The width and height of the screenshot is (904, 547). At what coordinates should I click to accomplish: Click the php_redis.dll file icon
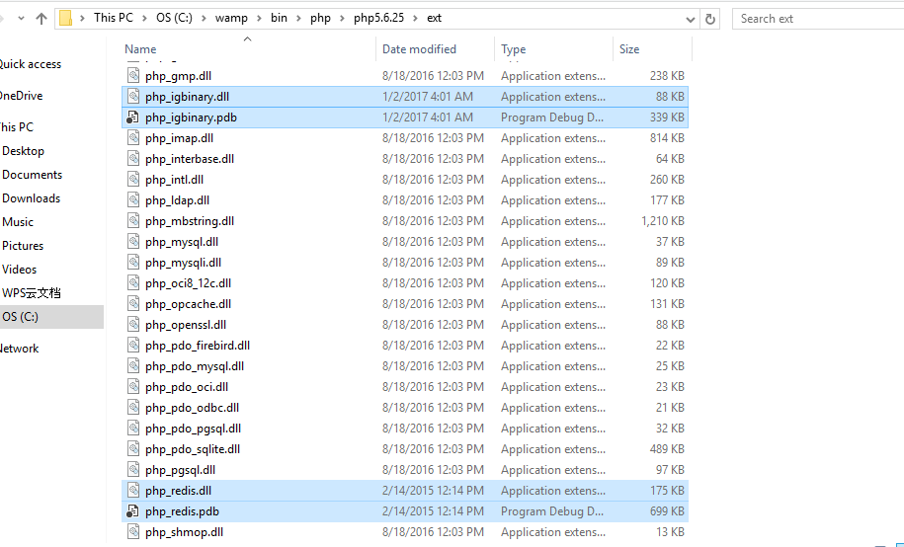pos(133,491)
